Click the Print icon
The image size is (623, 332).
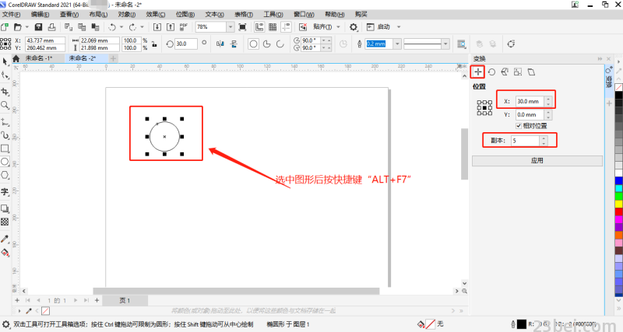click(51, 27)
